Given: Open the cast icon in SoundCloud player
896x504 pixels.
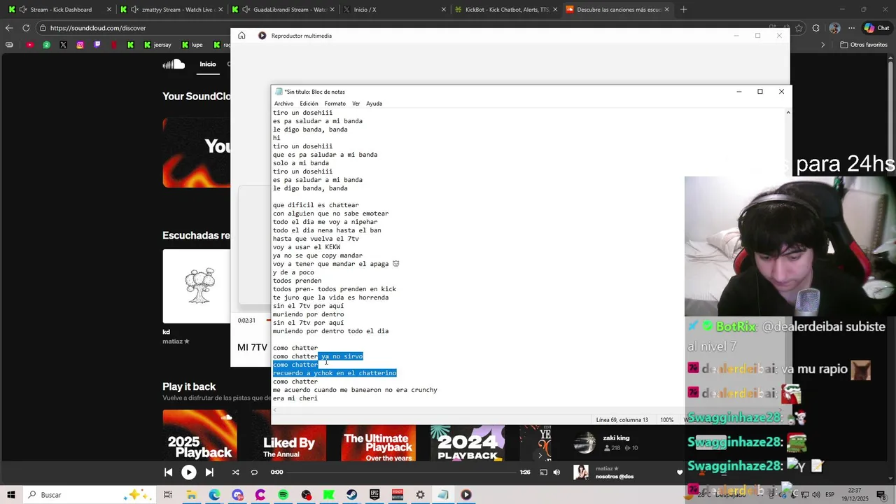Looking at the screenshot, I should (543, 472).
